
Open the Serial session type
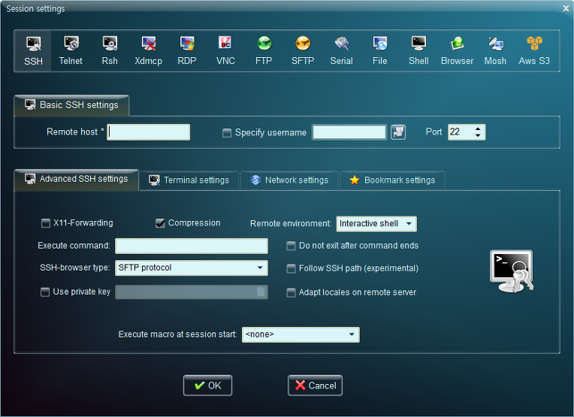pyautogui.click(x=342, y=51)
